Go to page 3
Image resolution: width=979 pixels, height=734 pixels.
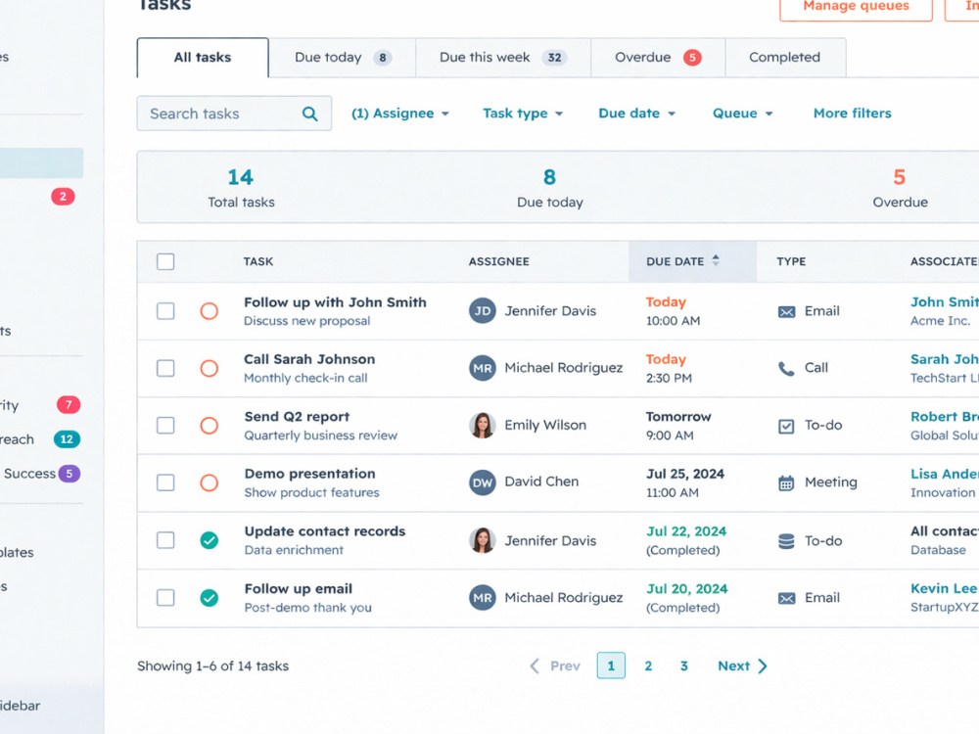(x=683, y=665)
